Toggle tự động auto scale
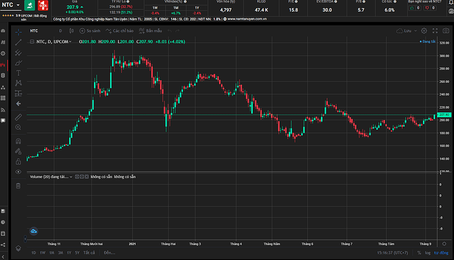454x260 pixels. 441,253
